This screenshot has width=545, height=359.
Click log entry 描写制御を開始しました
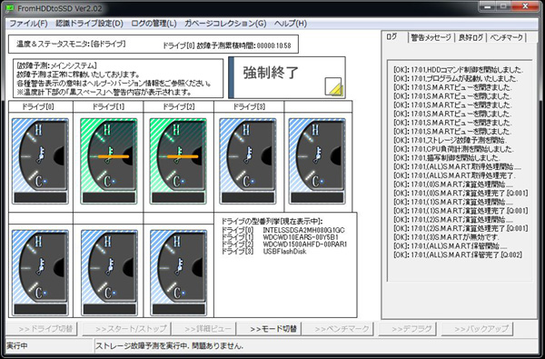tap(447, 158)
